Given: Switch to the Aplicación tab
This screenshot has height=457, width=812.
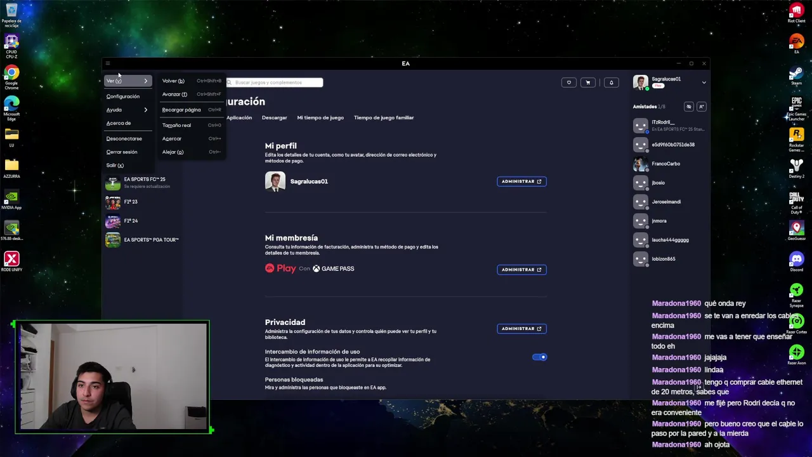Looking at the screenshot, I should [239, 117].
